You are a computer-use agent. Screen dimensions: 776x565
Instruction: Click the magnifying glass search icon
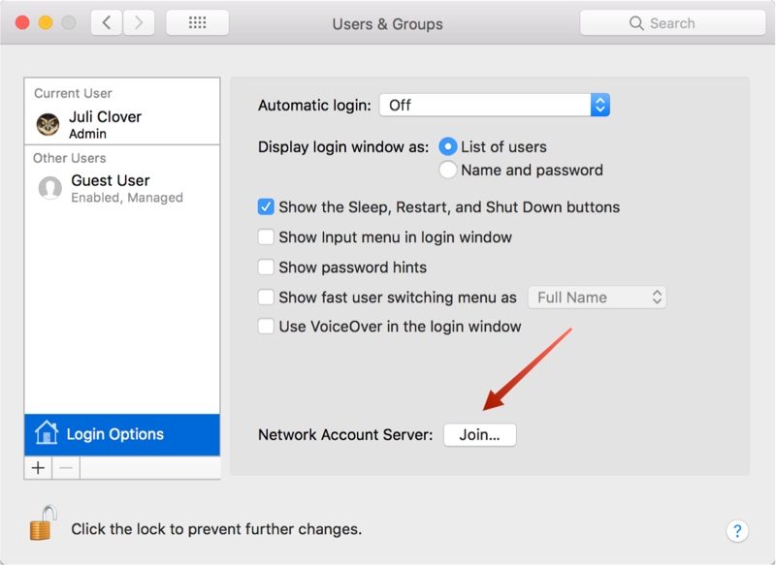636,23
